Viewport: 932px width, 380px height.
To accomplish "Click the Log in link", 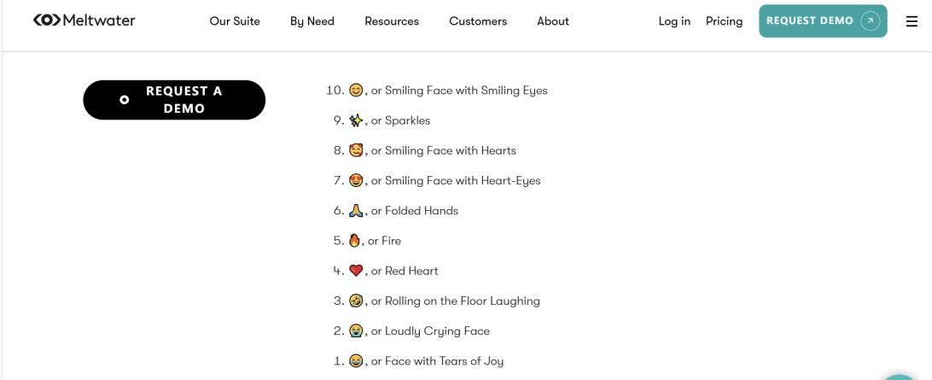I will coord(674,21).
